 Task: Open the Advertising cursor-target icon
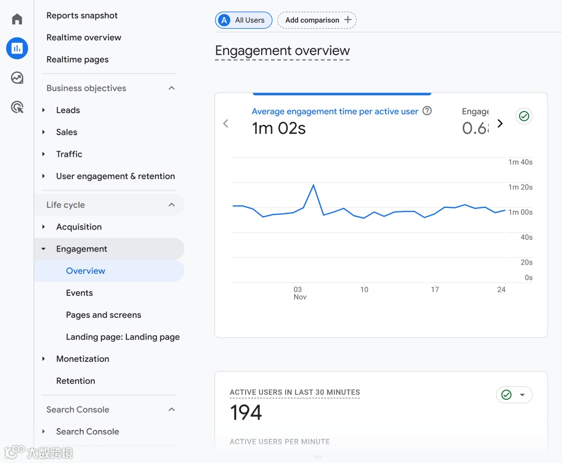point(17,108)
